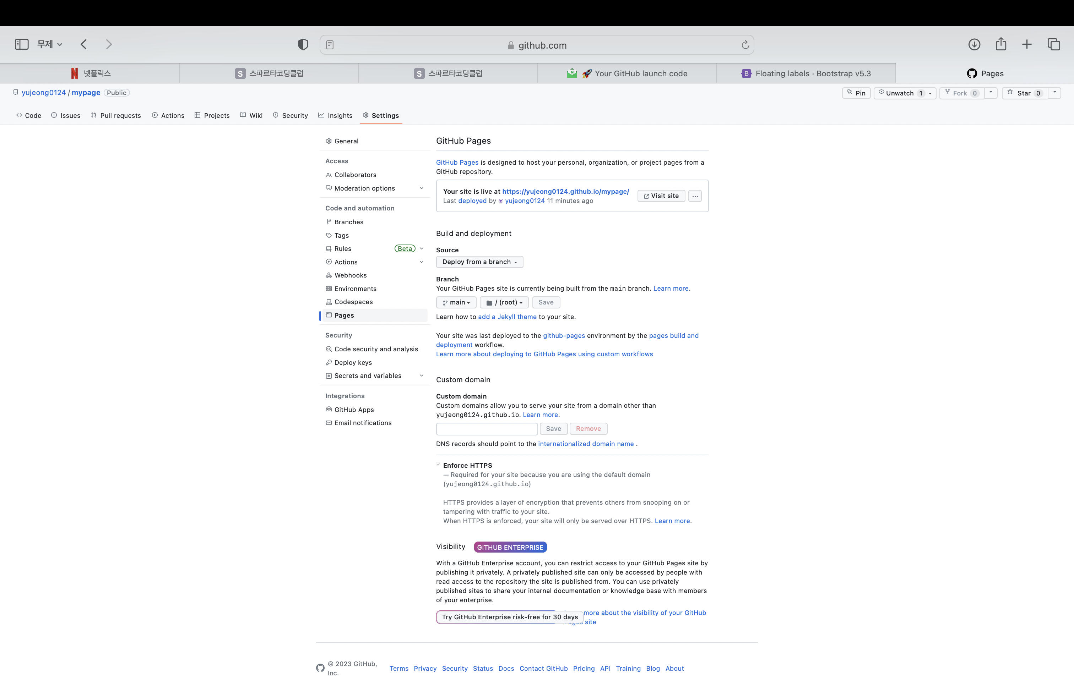Open the Wiki tab

coord(251,115)
